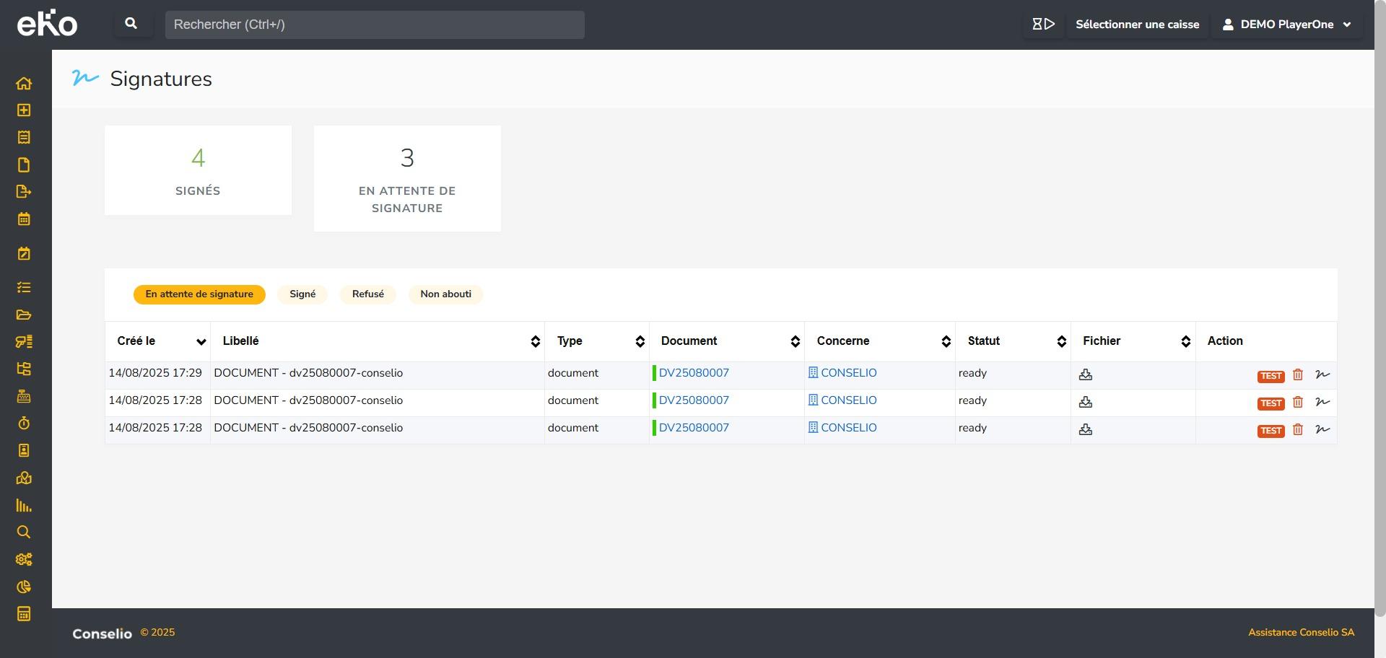This screenshot has height=658, width=1386.
Task: Select the 'En attente de signature' filter
Action: (199, 294)
